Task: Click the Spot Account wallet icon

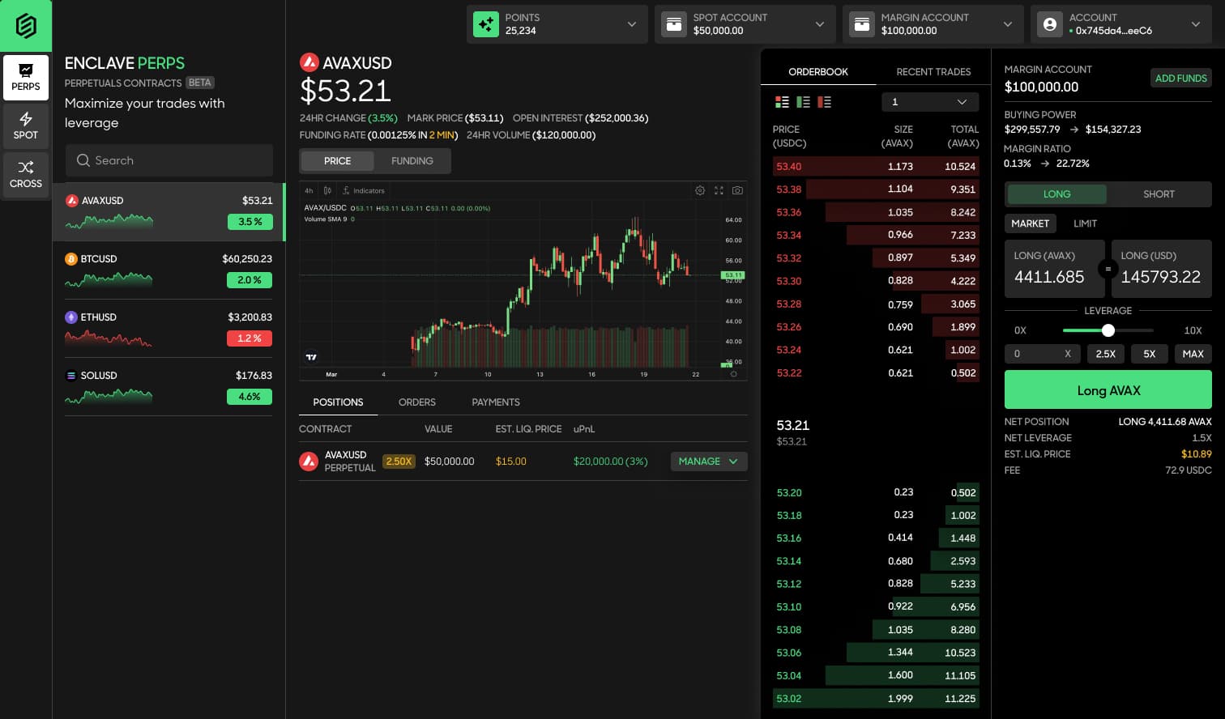Action: click(674, 24)
